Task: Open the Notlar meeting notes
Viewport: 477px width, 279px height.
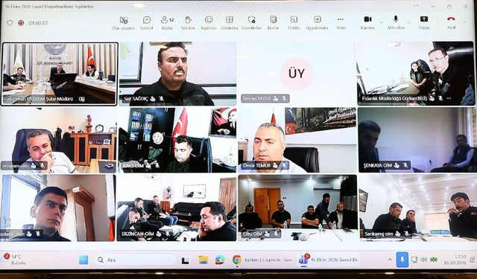Action: tap(274, 23)
